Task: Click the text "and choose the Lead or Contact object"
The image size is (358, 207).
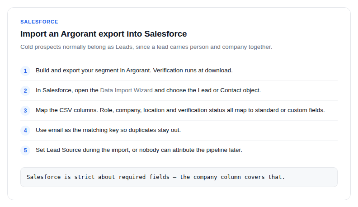Action: (207, 90)
